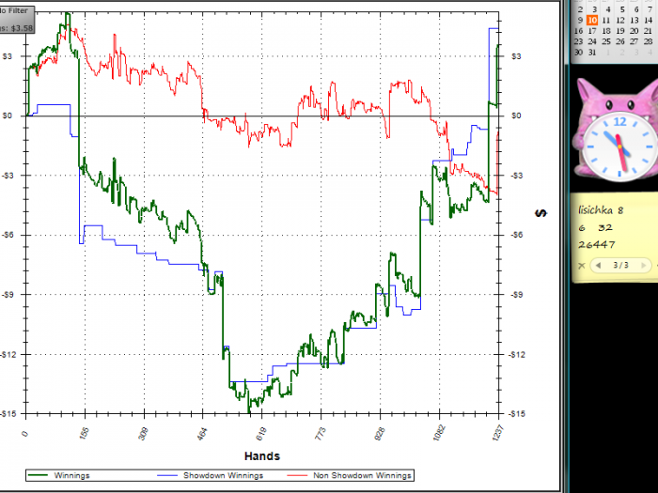Click date 21 in the calendar gadget

tap(649, 31)
